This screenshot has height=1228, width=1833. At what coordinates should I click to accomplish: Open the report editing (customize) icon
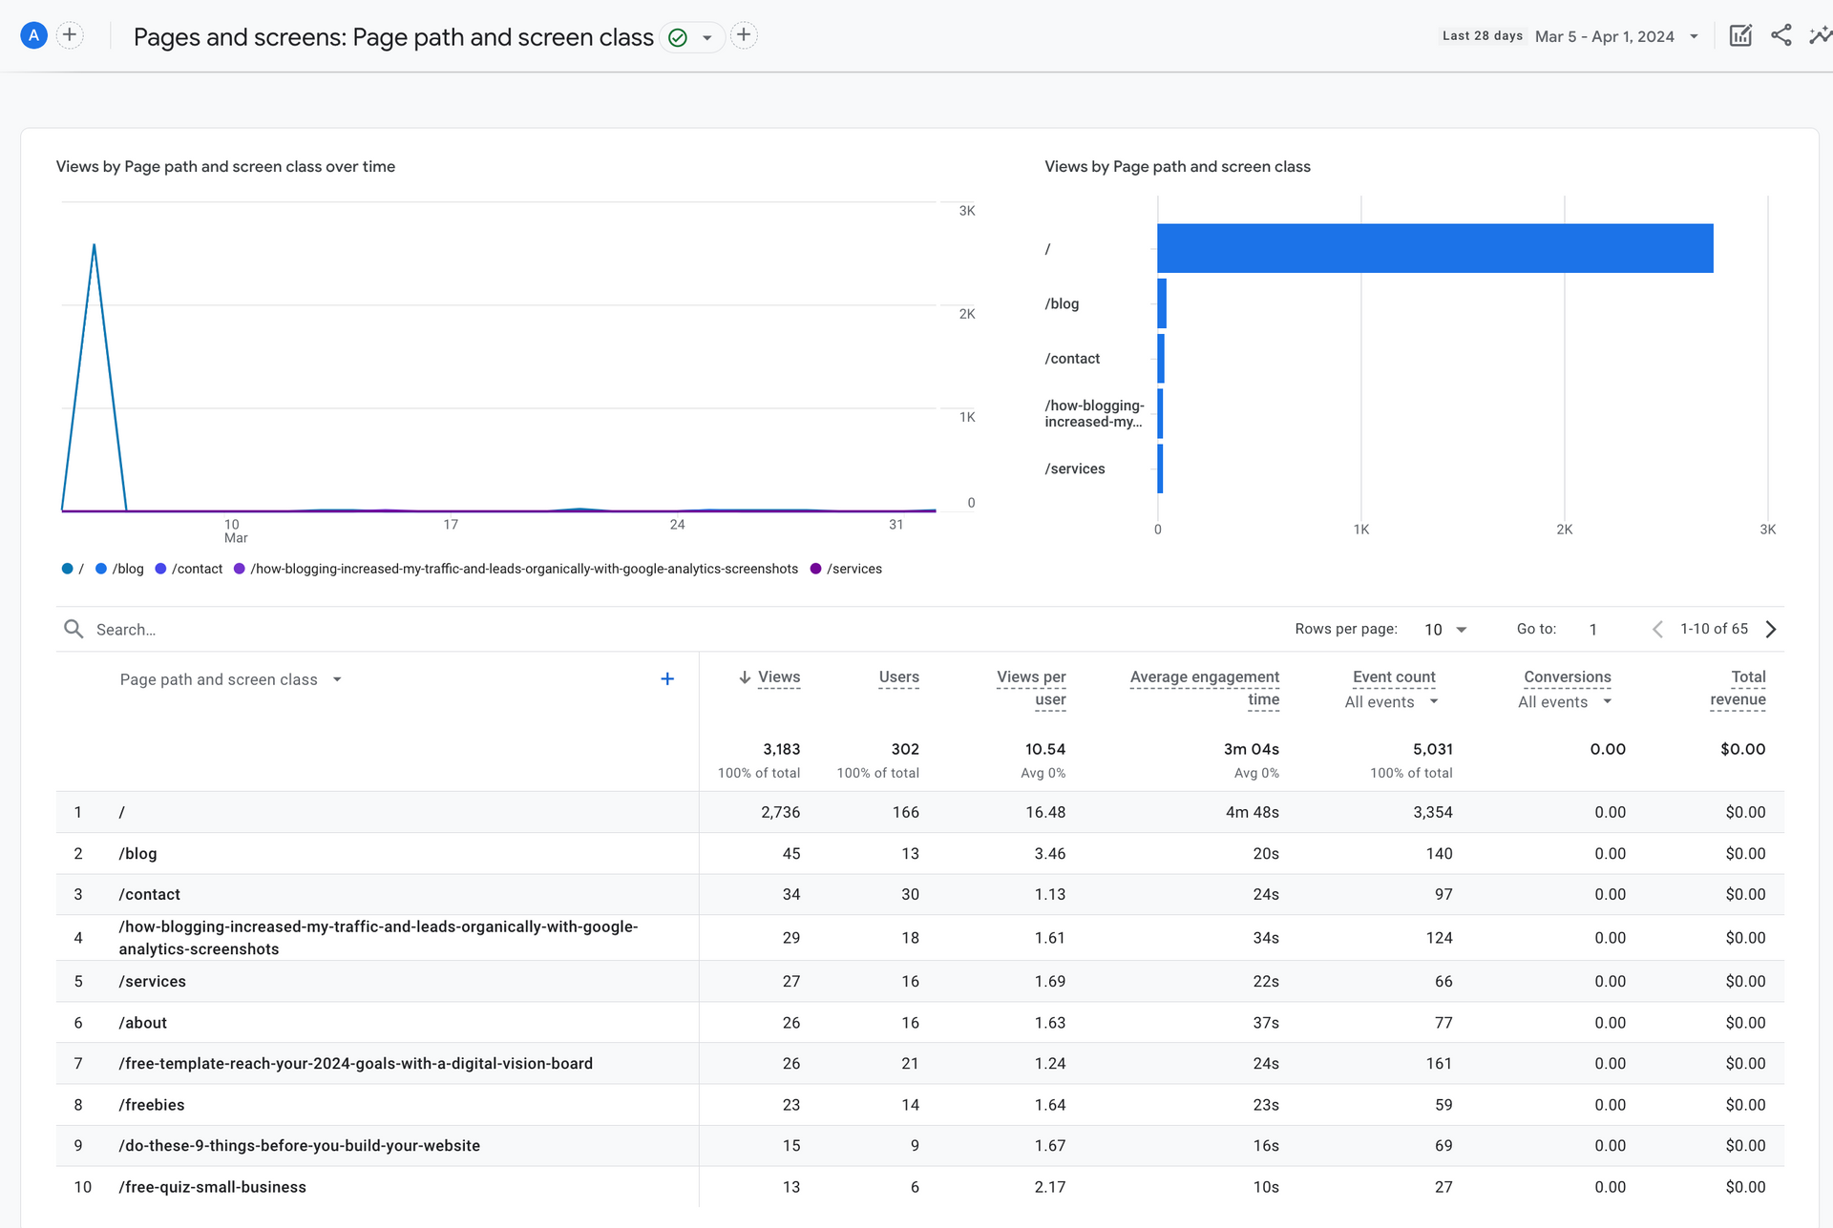pyautogui.click(x=1740, y=35)
